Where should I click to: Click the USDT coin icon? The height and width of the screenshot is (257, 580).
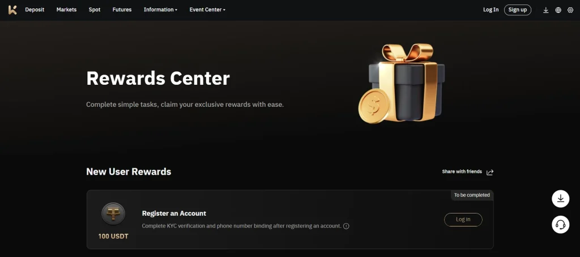pyautogui.click(x=113, y=214)
